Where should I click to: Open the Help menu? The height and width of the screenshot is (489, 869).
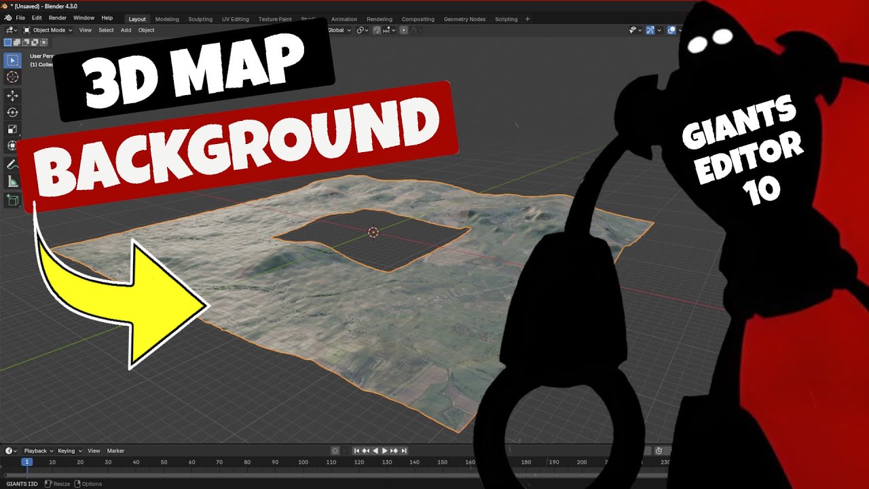point(107,18)
